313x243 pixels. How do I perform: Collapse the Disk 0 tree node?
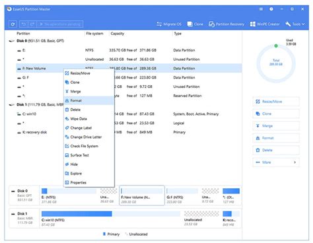[x=11, y=41]
